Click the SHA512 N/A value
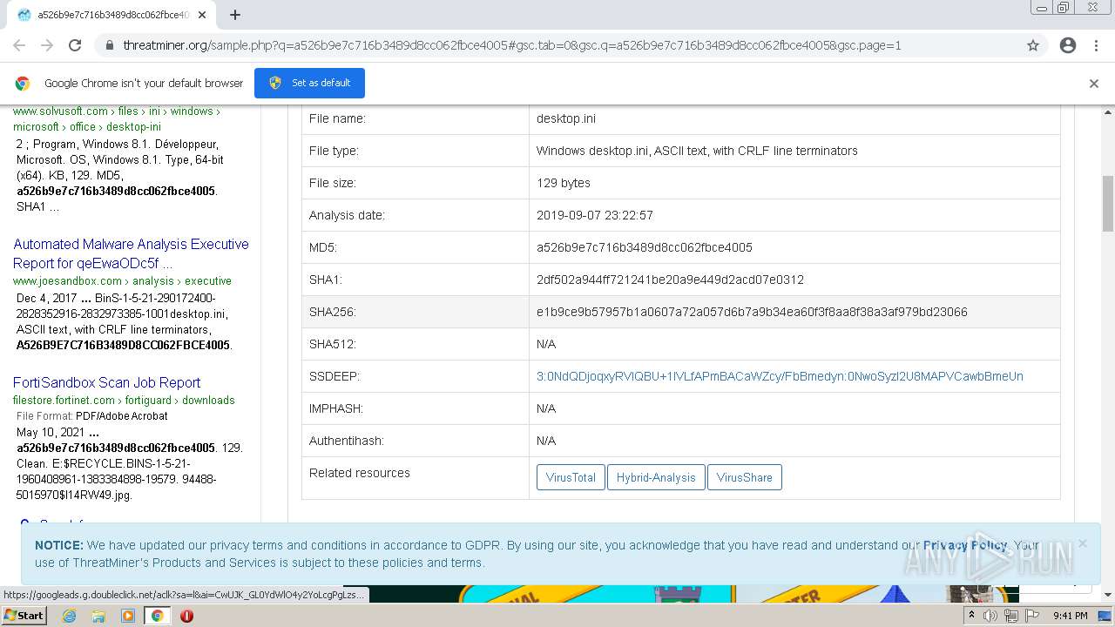Image resolution: width=1115 pixels, height=627 pixels. pos(546,344)
